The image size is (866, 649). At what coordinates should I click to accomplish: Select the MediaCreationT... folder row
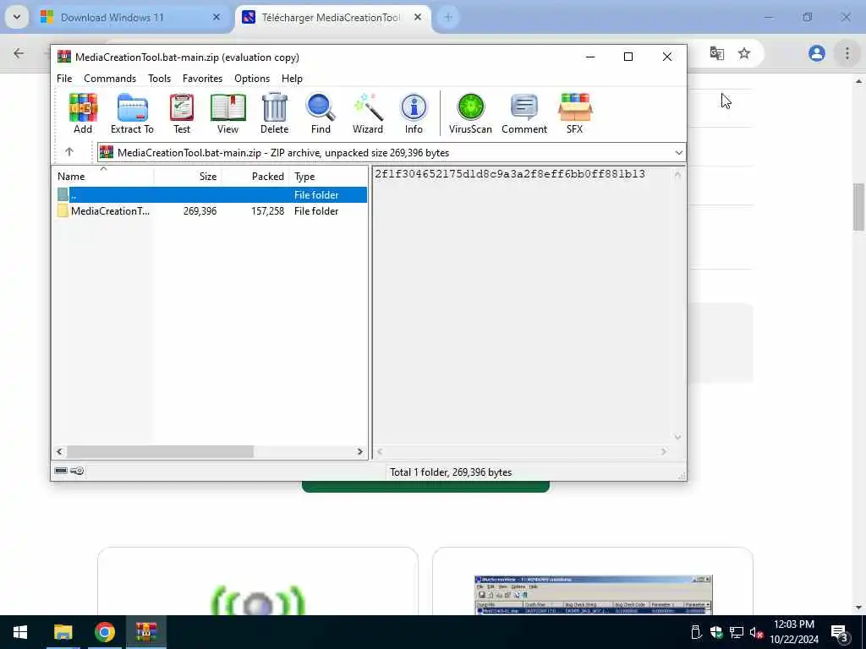[211, 210]
